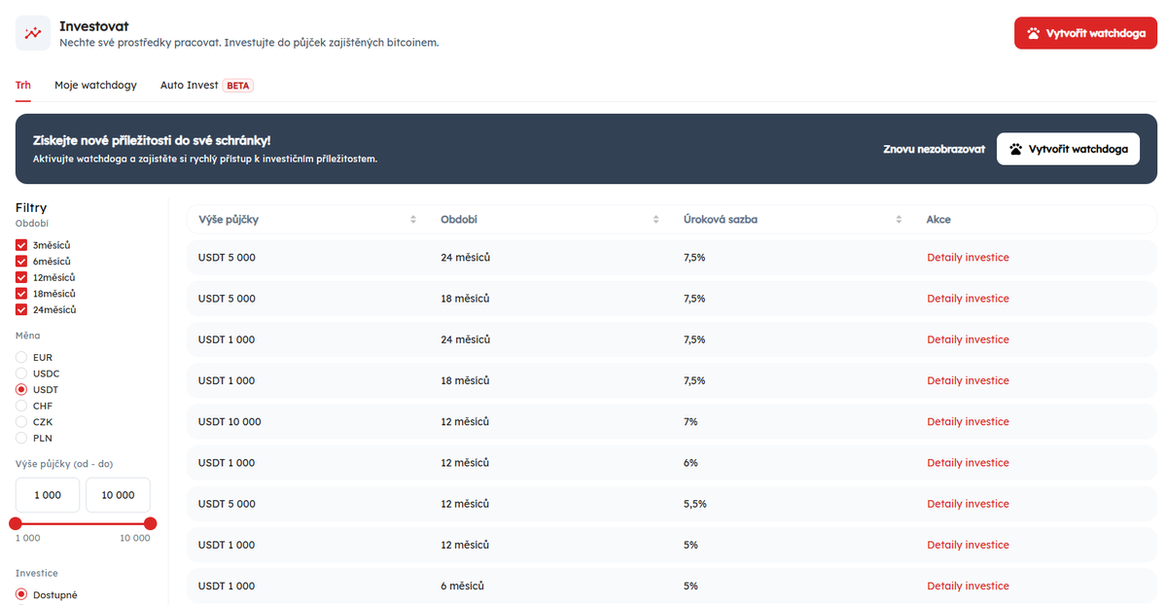Click the Akce column header
This screenshot has height=605, width=1167.
coord(938,220)
